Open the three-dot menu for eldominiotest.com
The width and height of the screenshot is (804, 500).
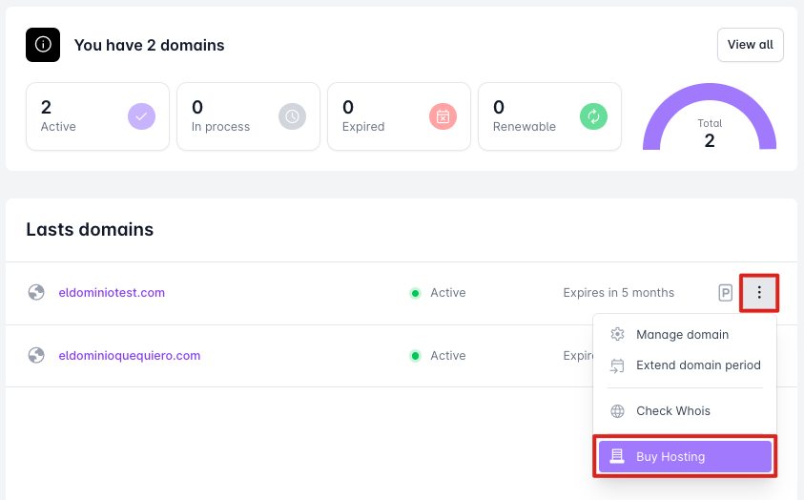[x=759, y=293]
